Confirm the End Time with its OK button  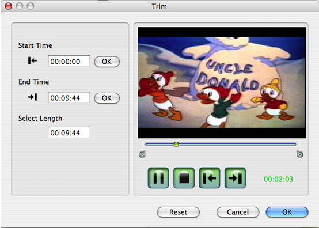pos(107,98)
